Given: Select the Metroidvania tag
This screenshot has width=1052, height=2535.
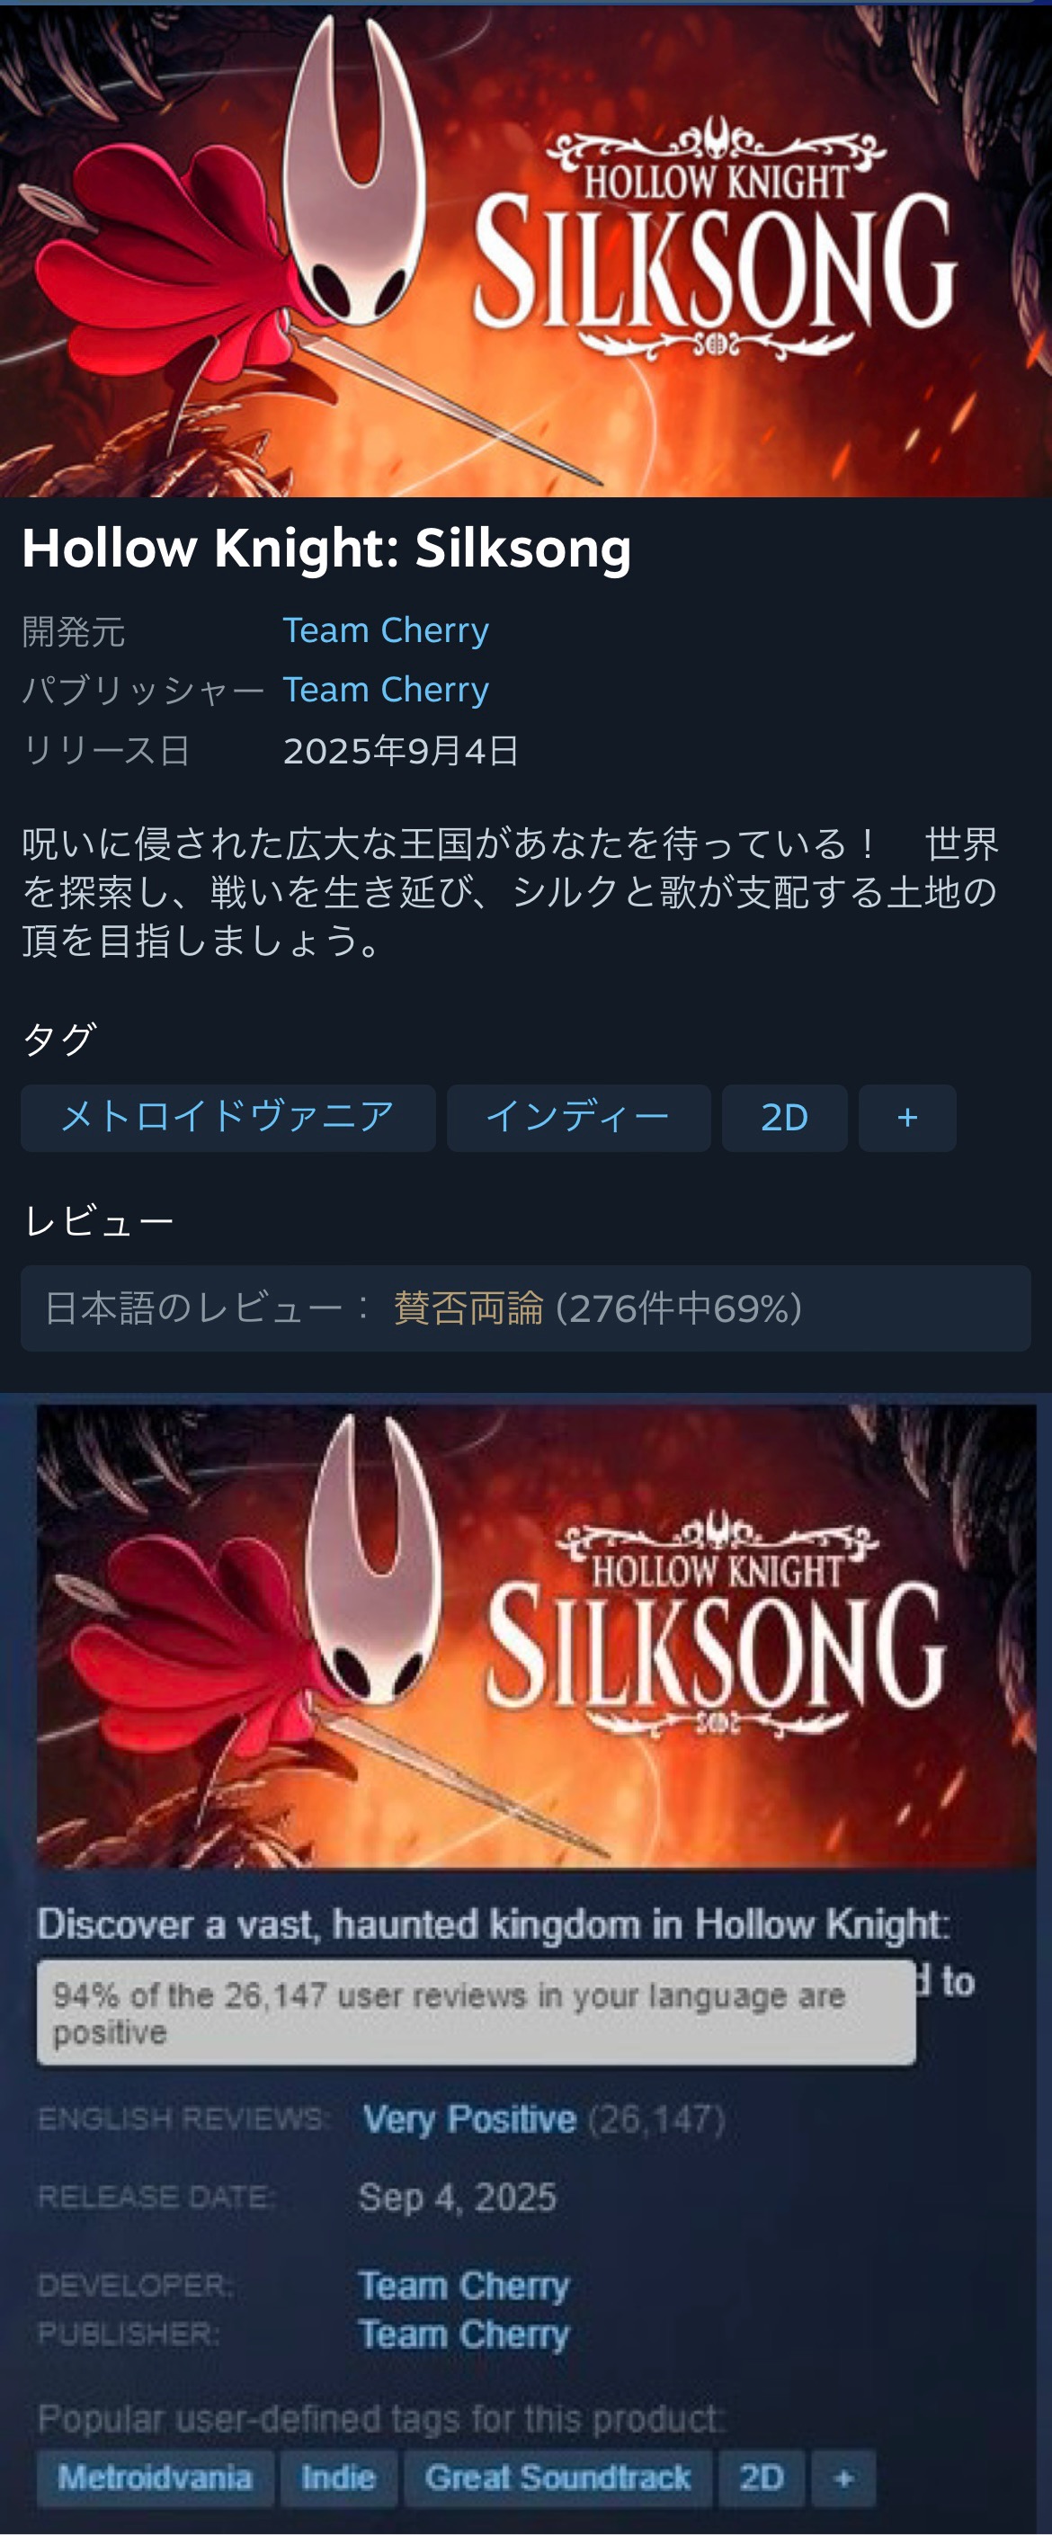Looking at the screenshot, I should tap(155, 2477).
